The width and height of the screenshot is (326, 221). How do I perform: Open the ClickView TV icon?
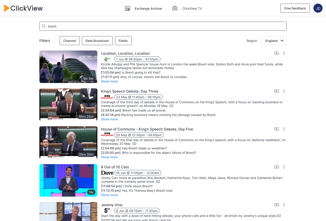point(175,8)
